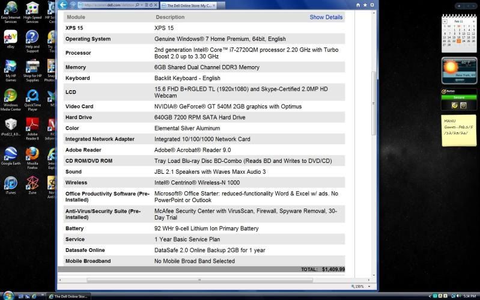Click 'No Mobile Broad Band Selected' text
This screenshot has height=300, width=480.
pyautogui.click(x=195, y=261)
